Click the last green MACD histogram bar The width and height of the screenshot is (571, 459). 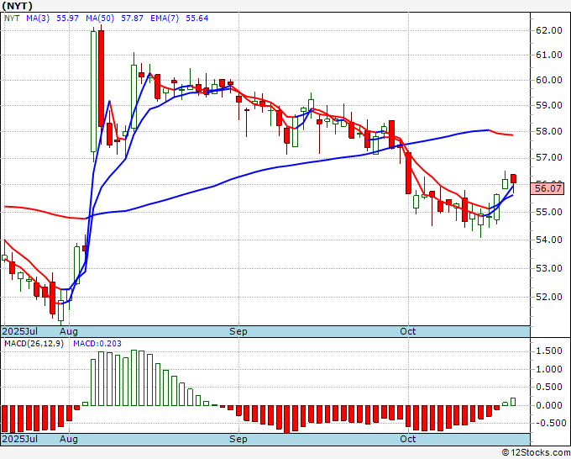(x=513, y=402)
